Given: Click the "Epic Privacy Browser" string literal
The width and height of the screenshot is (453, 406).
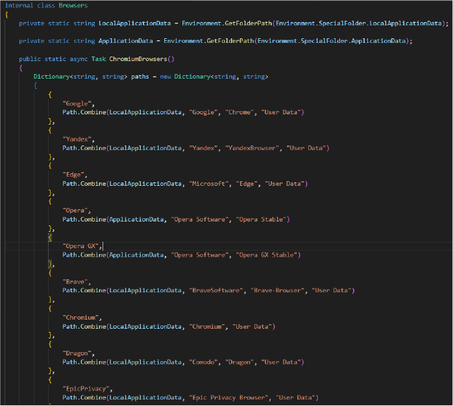Looking at the screenshot, I should pos(229,398).
